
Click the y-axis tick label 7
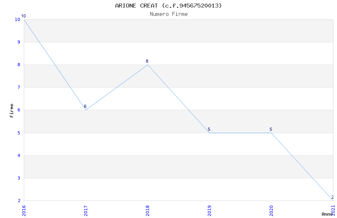click(x=19, y=87)
